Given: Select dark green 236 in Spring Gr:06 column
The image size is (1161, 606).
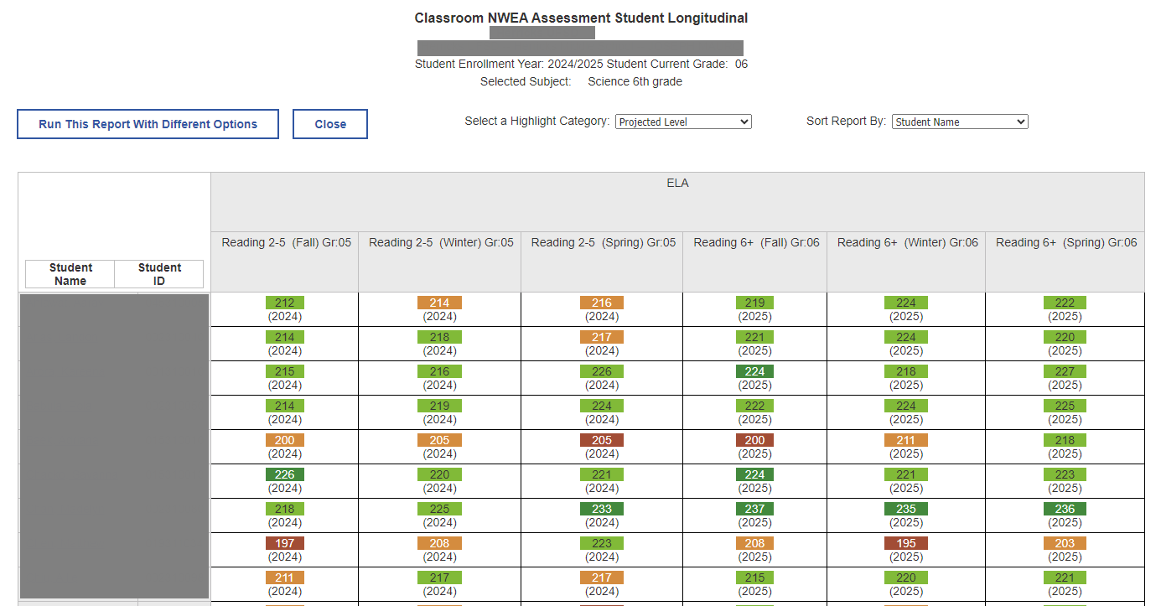Looking at the screenshot, I should (x=1065, y=509).
